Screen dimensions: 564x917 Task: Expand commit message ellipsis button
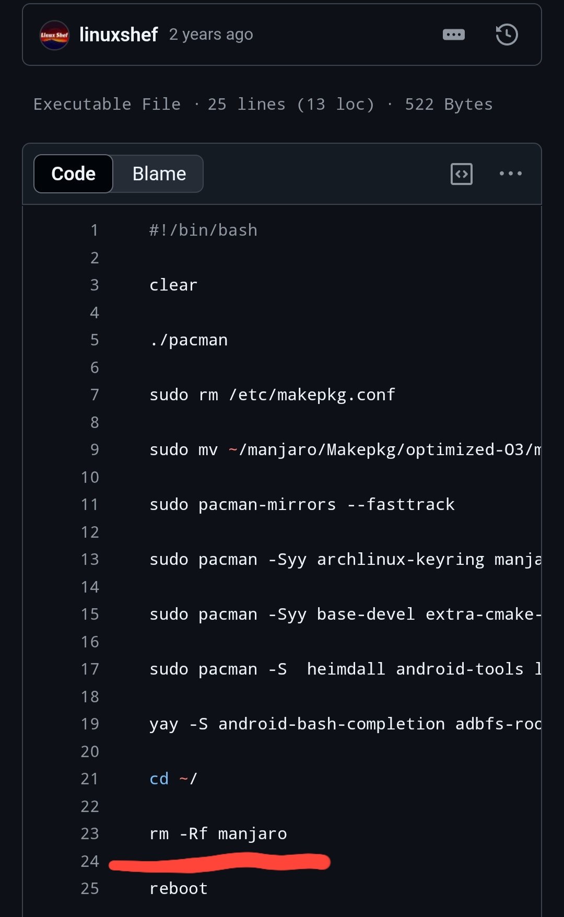click(x=453, y=35)
